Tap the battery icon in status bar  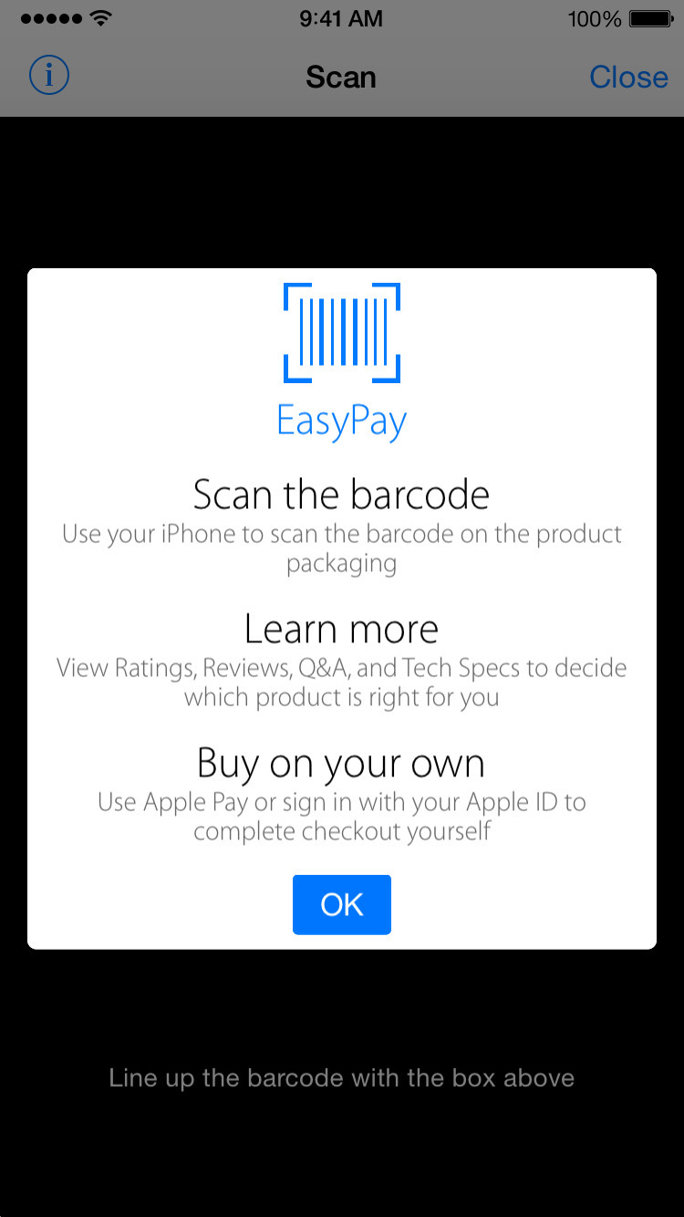click(651, 19)
